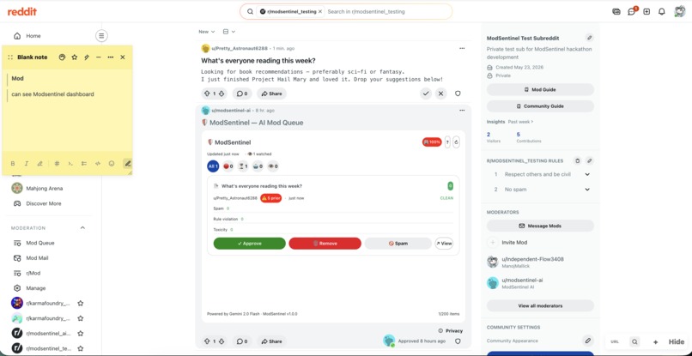692x356 pixels.
Task: Collapse the left navigation with hamburger button
Action: click(101, 36)
